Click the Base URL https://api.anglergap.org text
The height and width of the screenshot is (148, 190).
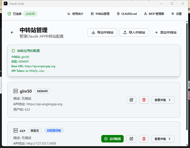coord(33,66)
